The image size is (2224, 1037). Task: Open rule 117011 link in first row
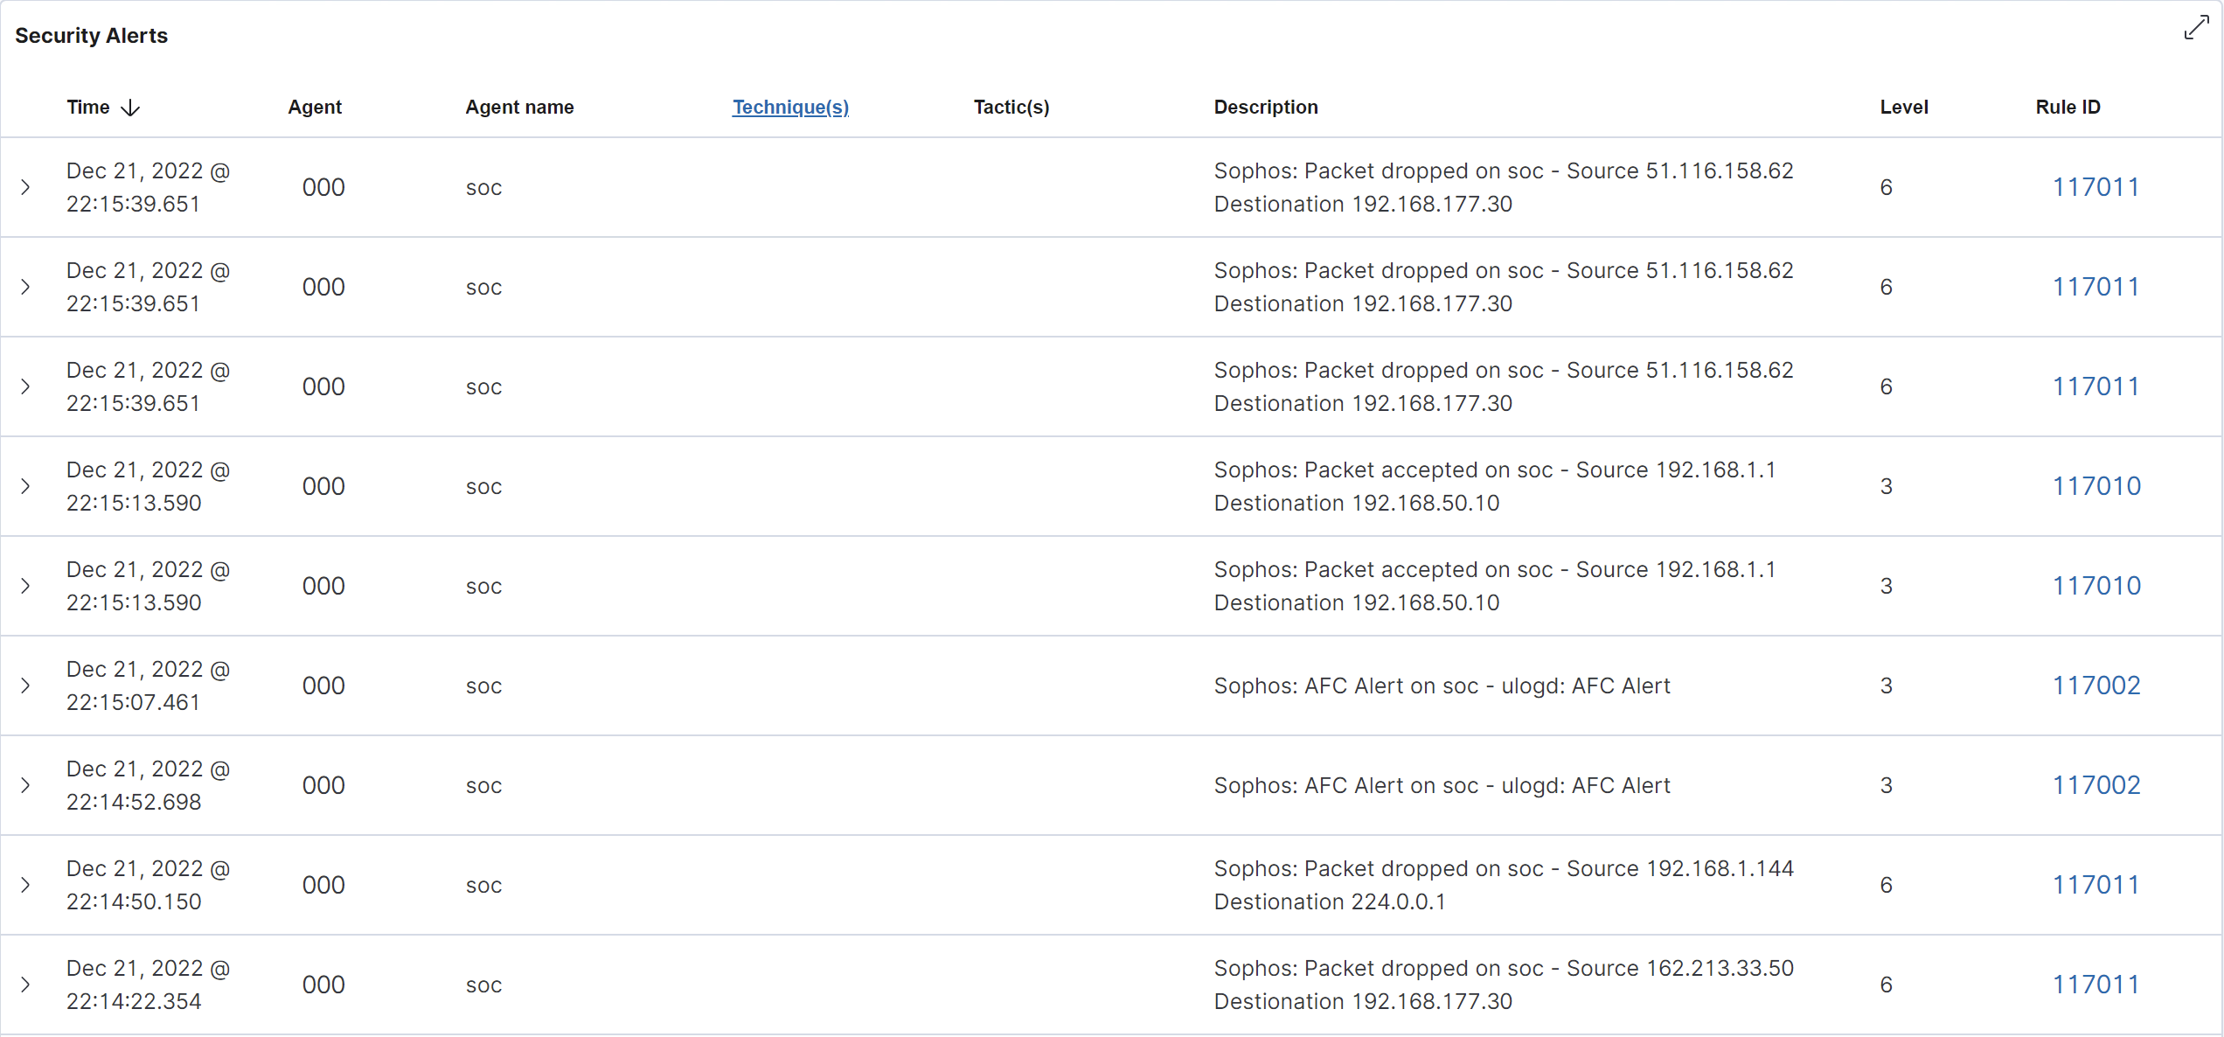tap(2095, 187)
